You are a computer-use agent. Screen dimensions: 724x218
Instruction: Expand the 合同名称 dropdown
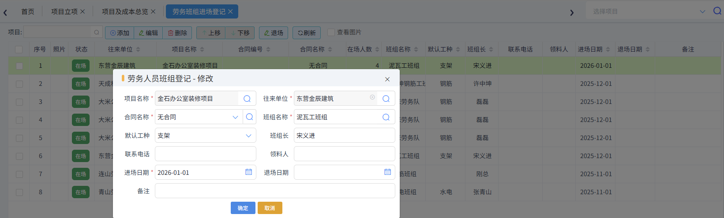(235, 117)
